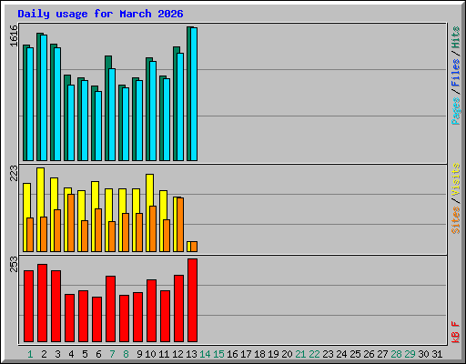Click the day 4 orange sites bar
The height and width of the screenshot is (364, 466).
coord(71,223)
